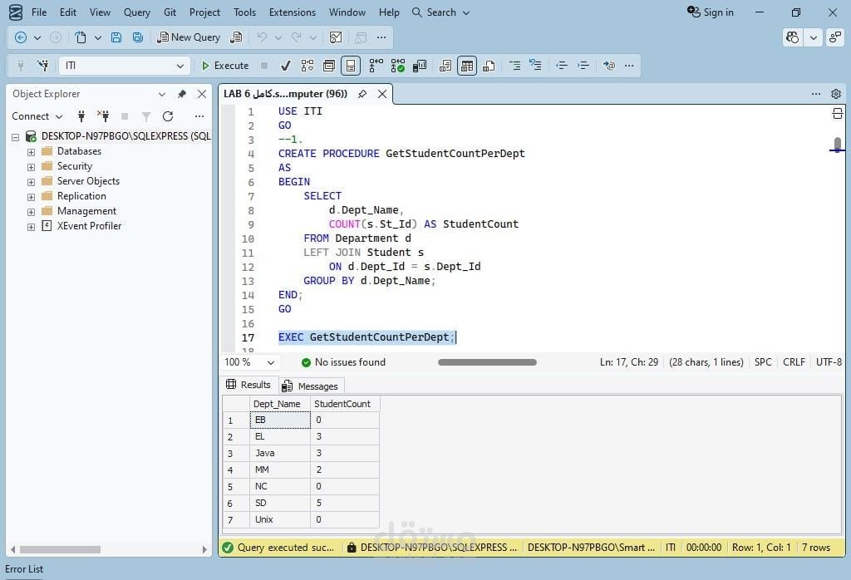Click the CRLF line ending indicator
The width and height of the screenshot is (851, 580).
[794, 362]
